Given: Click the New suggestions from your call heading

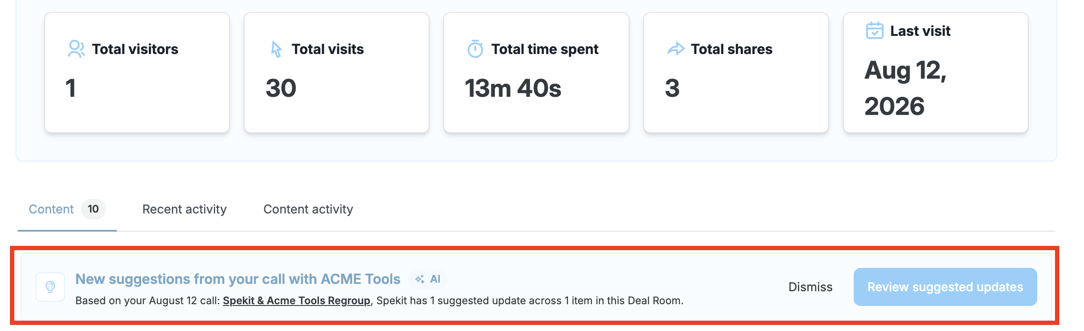Looking at the screenshot, I should pos(238,279).
